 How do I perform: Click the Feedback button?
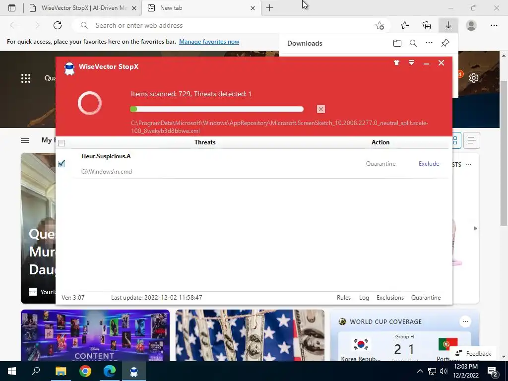[x=473, y=353]
